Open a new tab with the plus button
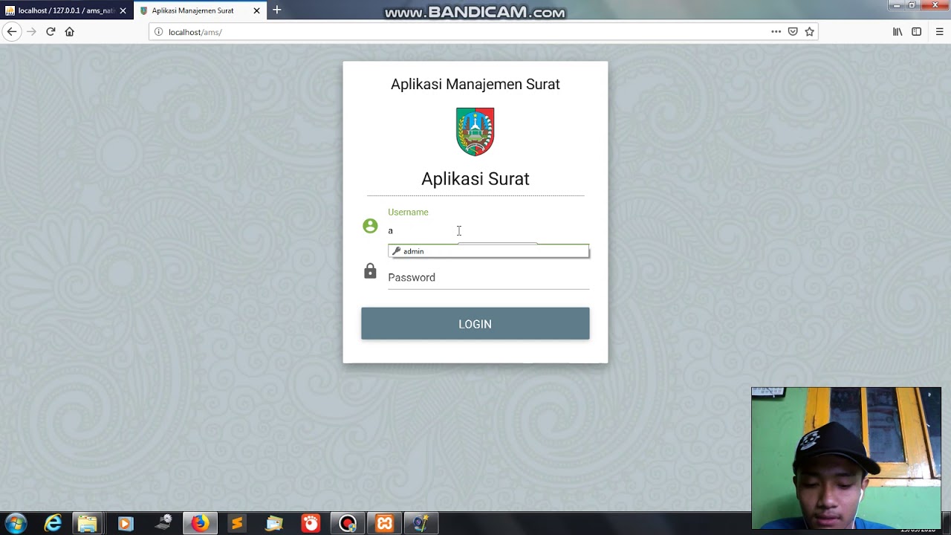This screenshot has height=535, width=951. point(276,10)
